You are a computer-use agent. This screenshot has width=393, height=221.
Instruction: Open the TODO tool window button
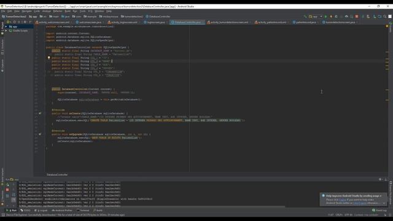click(x=25, y=211)
